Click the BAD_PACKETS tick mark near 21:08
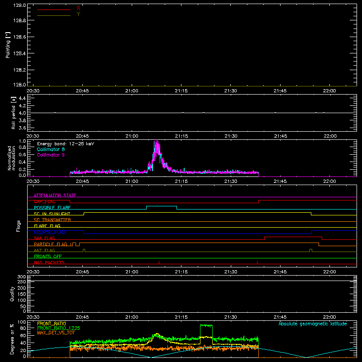The height and width of the screenshot is (362, 362). click(x=159, y=262)
